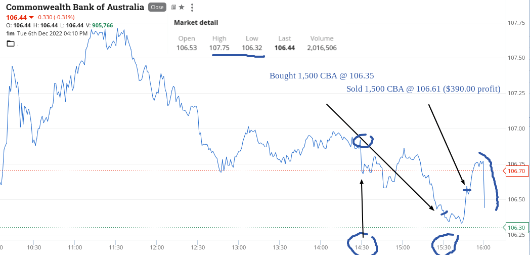Open the news list icon beside Close

[173, 7]
